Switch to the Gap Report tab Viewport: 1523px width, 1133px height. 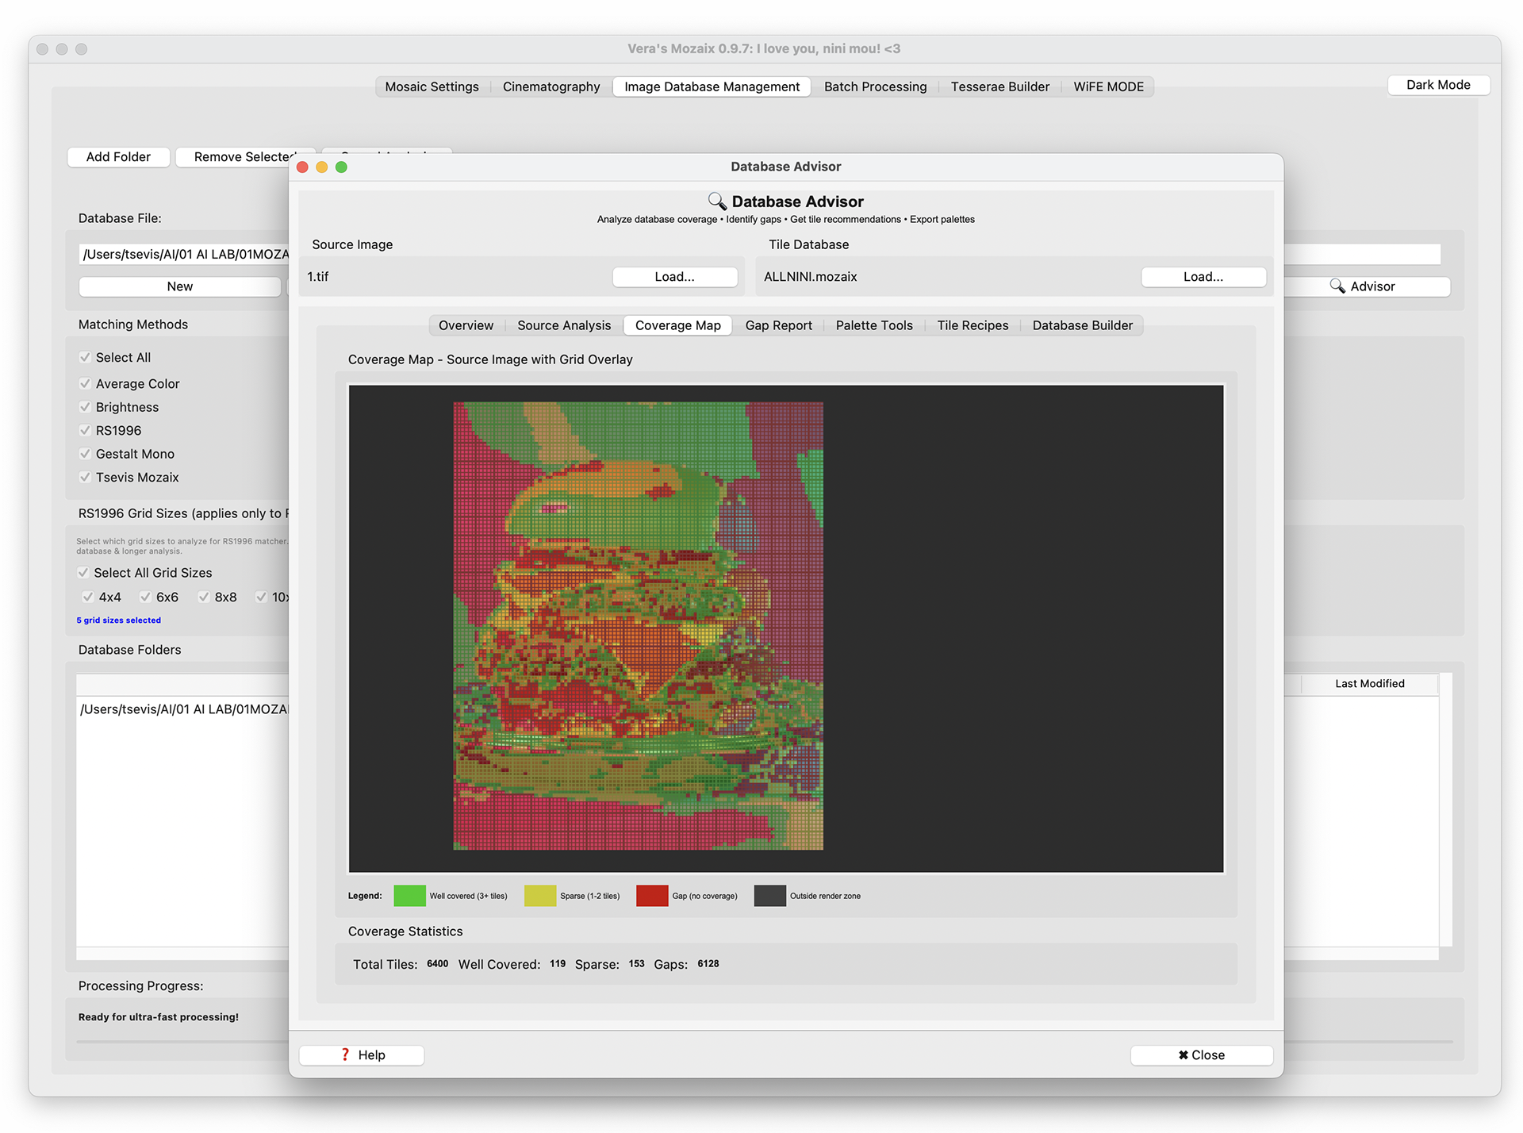778,325
